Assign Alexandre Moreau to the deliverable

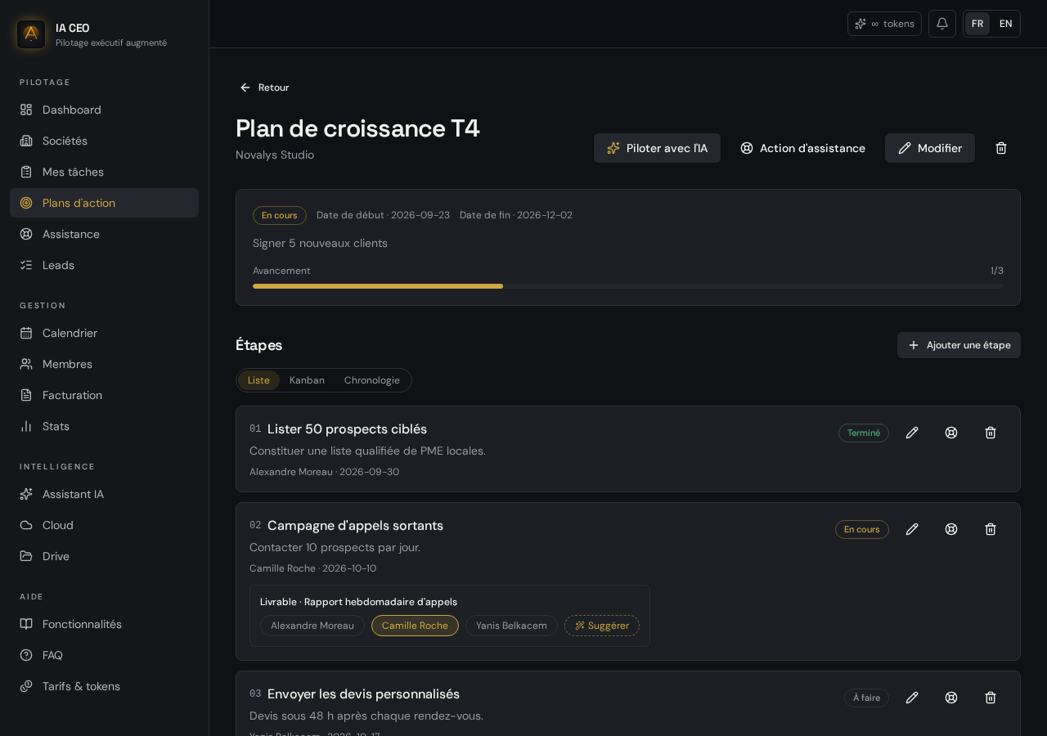[x=312, y=626]
